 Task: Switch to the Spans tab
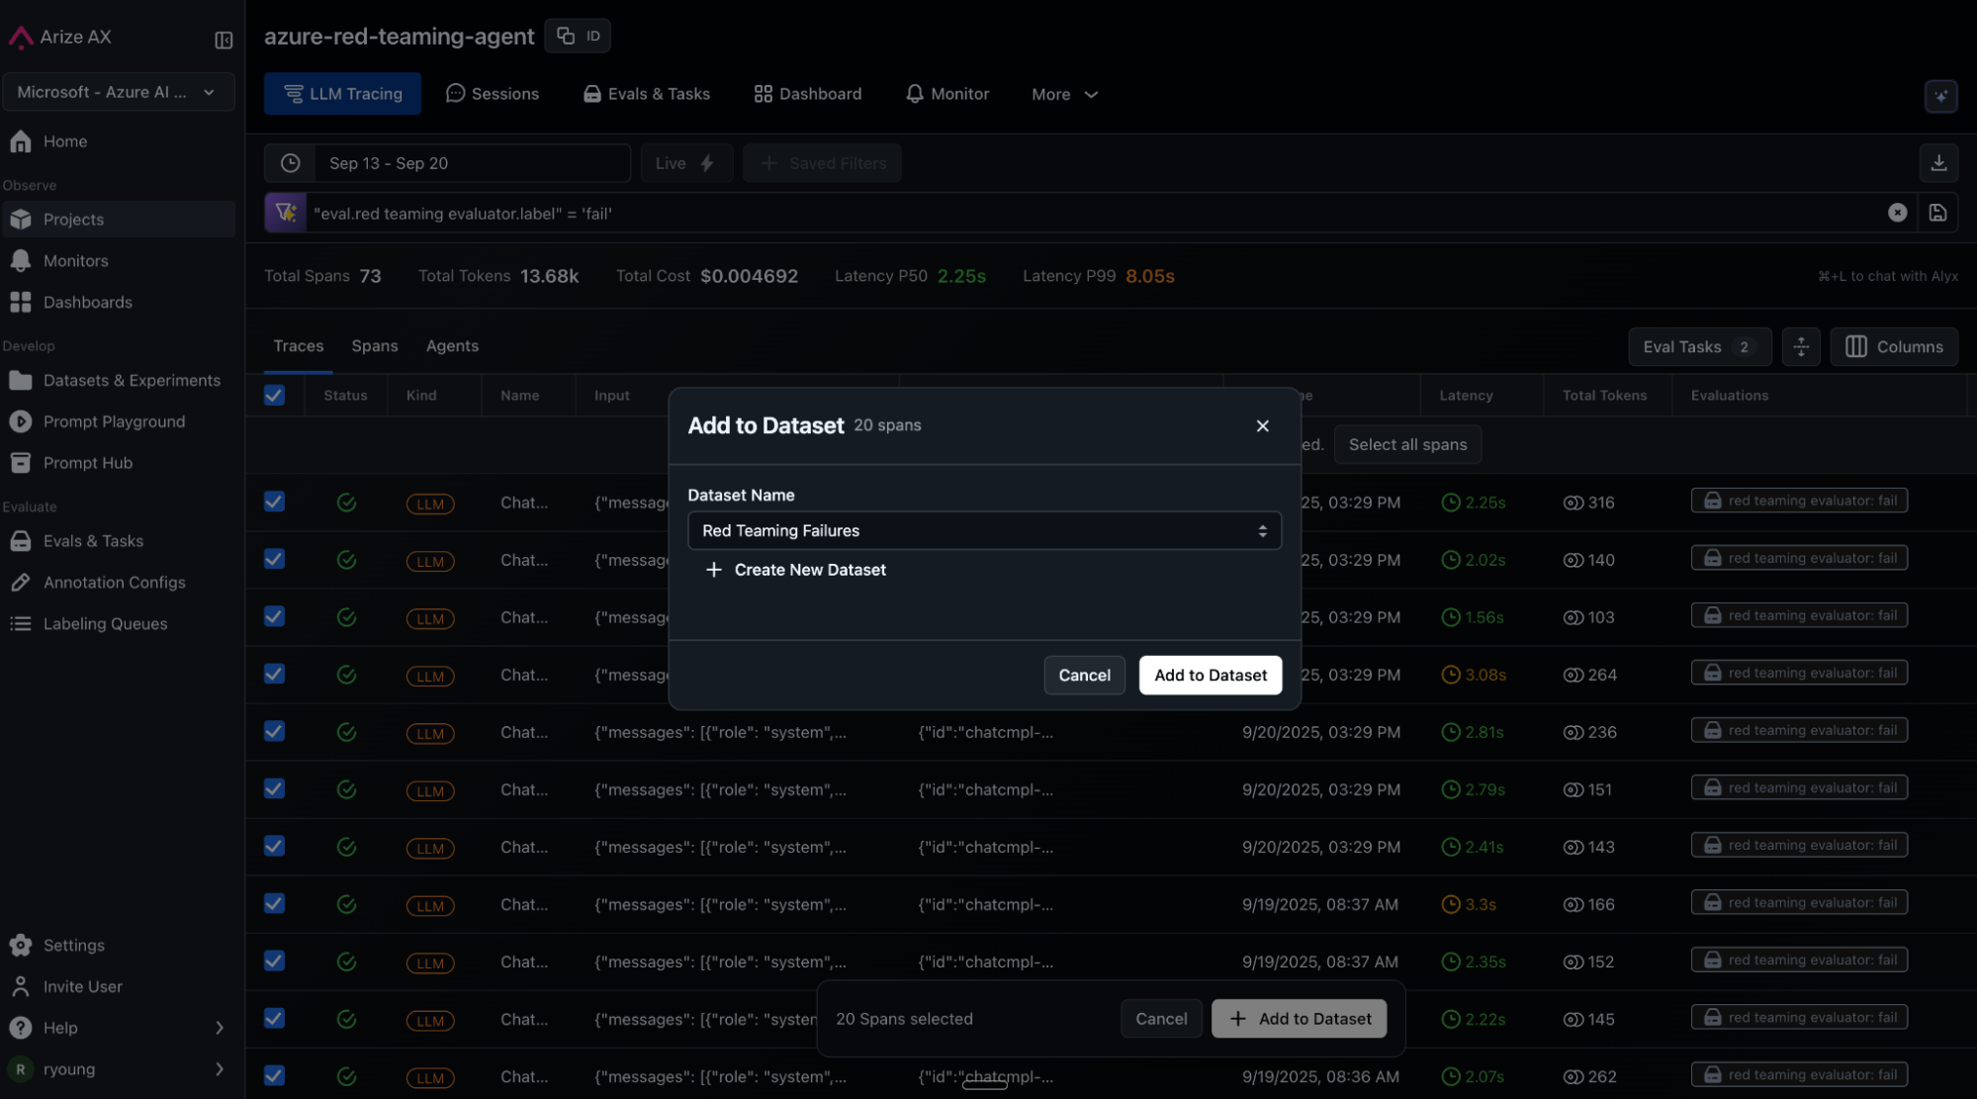(374, 345)
